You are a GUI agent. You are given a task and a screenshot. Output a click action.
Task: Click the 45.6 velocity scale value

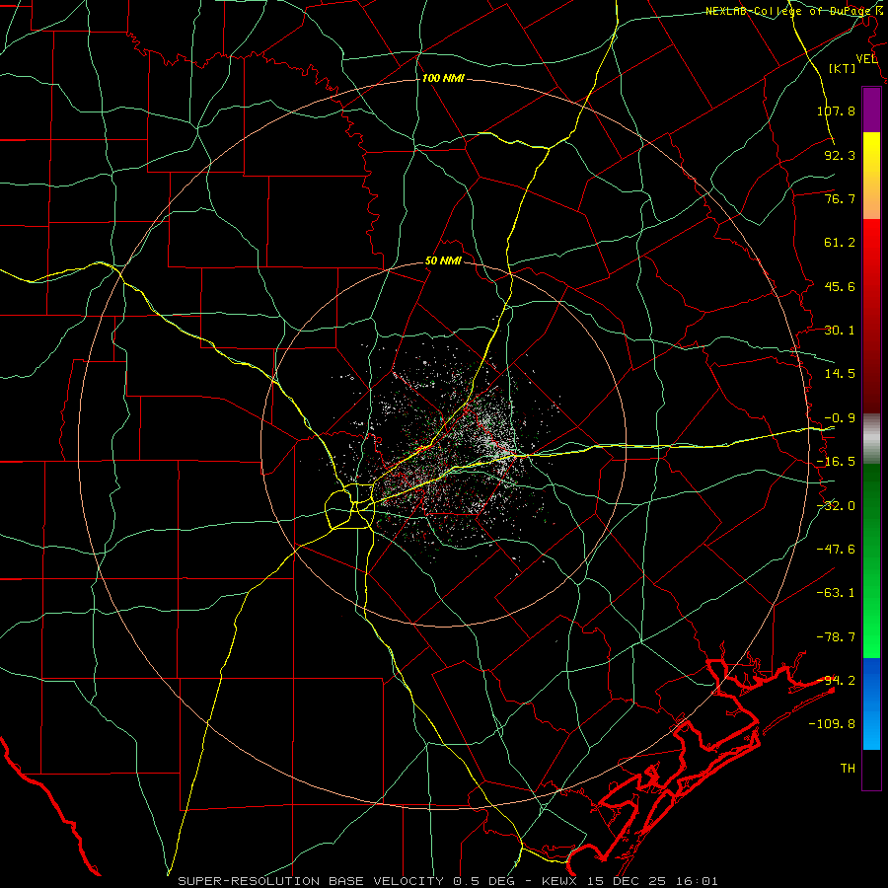pos(840,286)
